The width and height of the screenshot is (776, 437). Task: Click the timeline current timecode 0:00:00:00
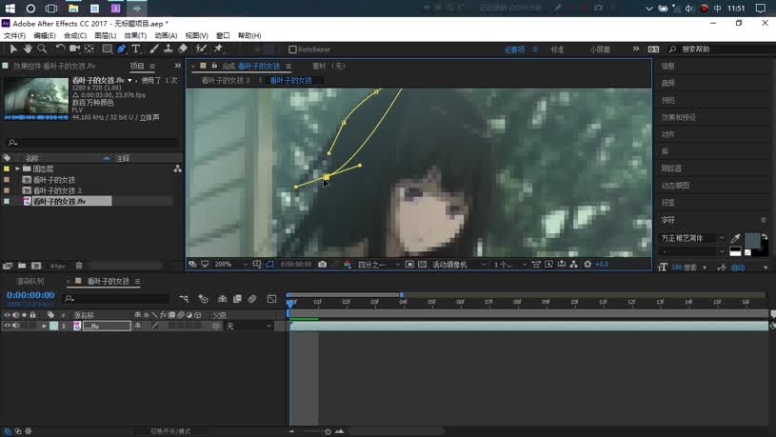coord(30,295)
